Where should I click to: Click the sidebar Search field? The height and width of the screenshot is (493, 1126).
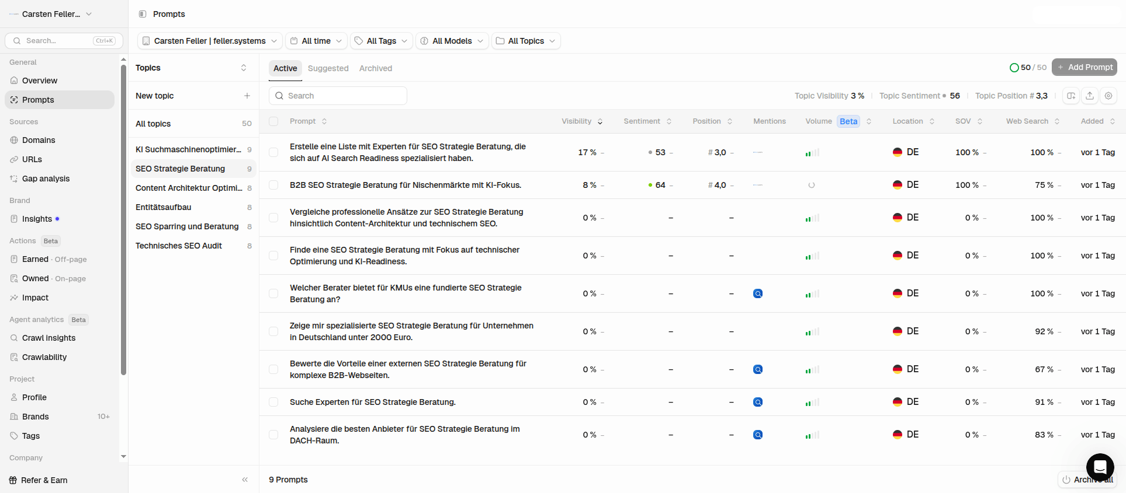tap(64, 41)
